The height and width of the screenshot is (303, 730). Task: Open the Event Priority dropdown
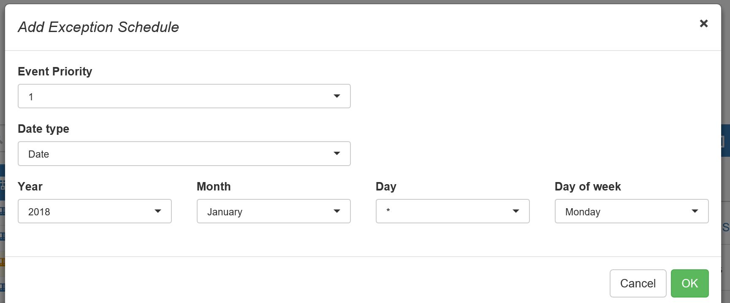[x=184, y=96]
